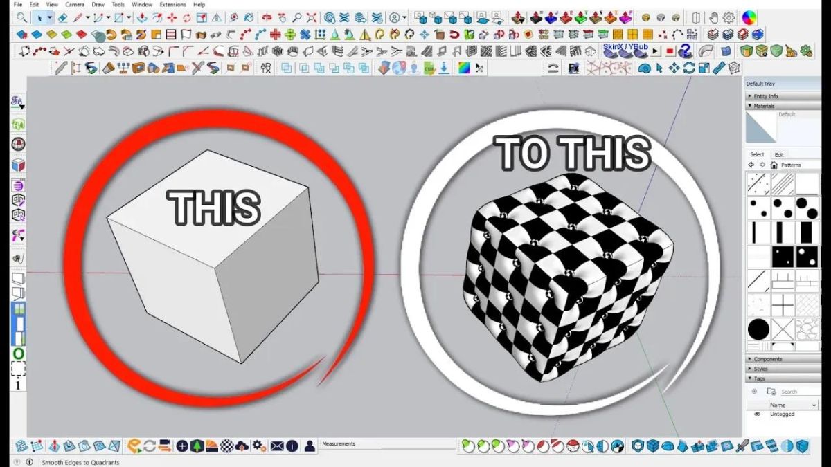Click the forward arrow in Materials panel
This screenshot has height=467, width=831.
(762, 165)
